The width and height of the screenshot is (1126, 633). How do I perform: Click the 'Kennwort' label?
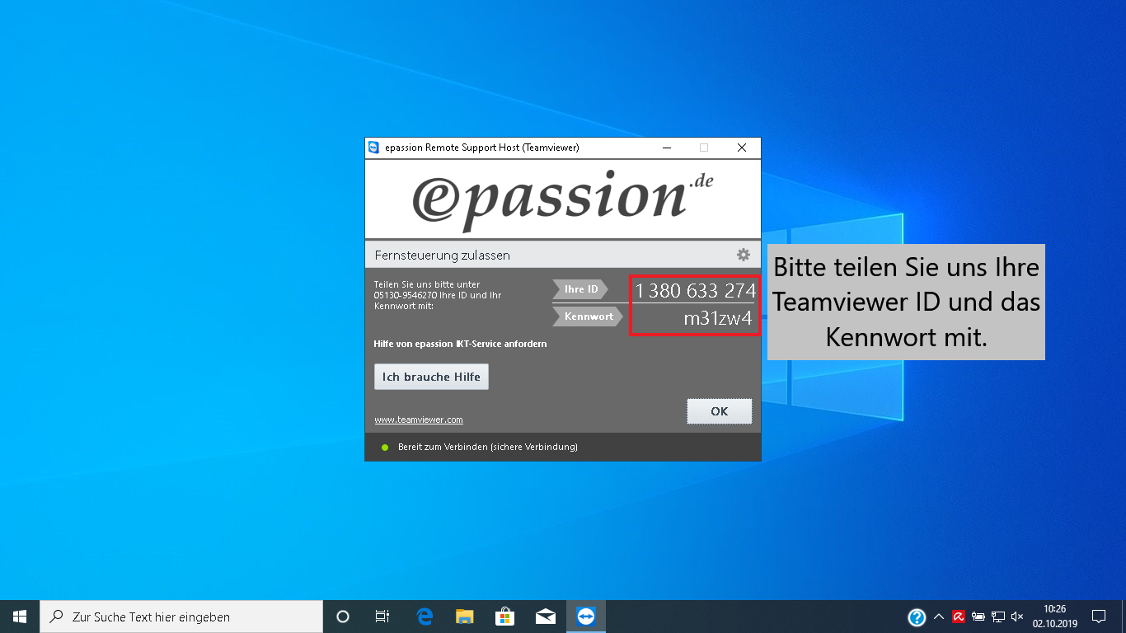[x=588, y=316]
